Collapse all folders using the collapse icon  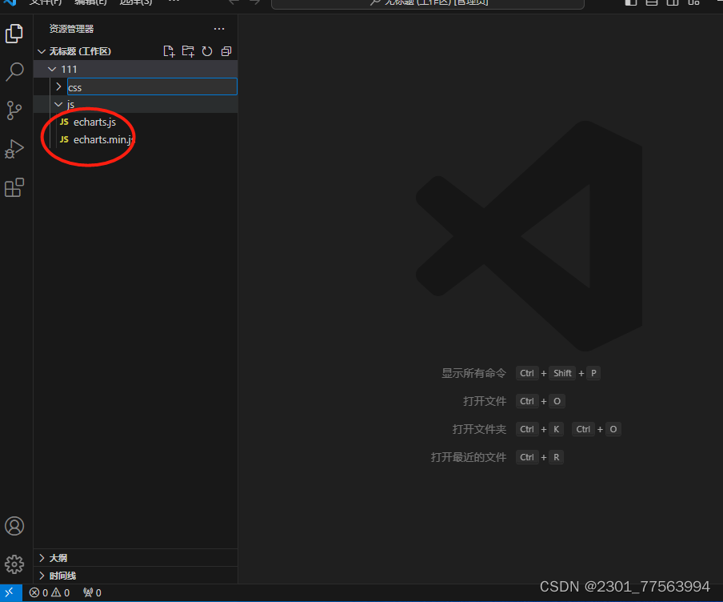point(226,50)
